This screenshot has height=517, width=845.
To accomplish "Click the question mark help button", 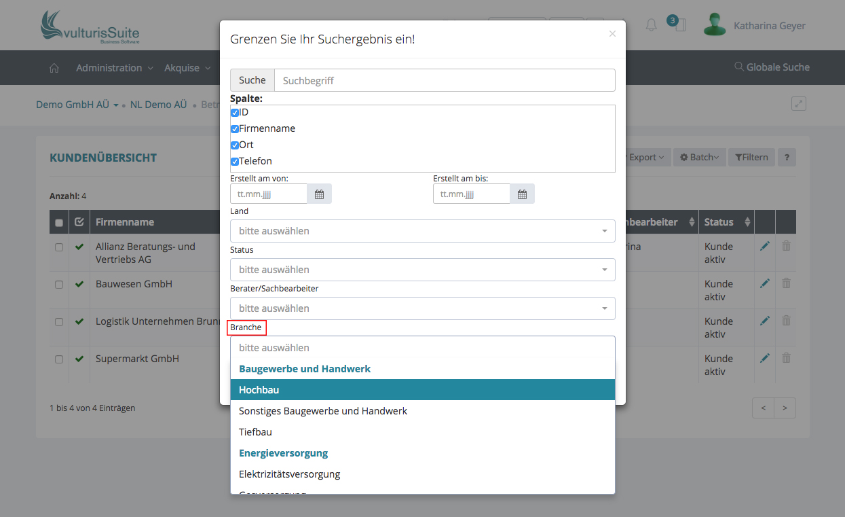I will pos(787,158).
